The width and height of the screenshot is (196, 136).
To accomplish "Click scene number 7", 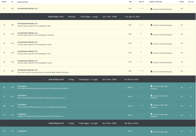I will coord(4,71).
